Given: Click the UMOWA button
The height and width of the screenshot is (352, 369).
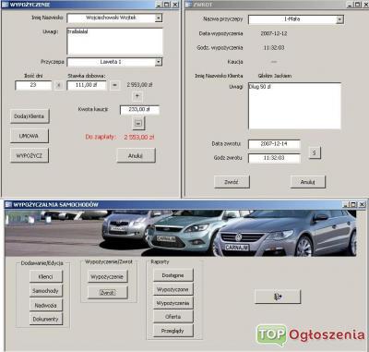Looking at the screenshot, I should click(x=30, y=136).
